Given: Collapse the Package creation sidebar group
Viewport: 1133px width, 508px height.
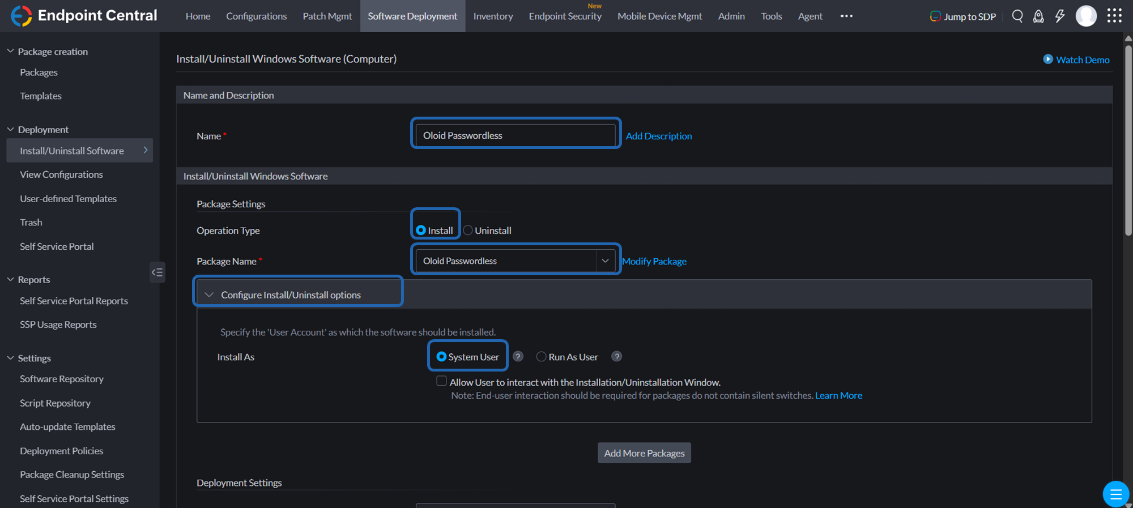Looking at the screenshot, I should 10,51.
